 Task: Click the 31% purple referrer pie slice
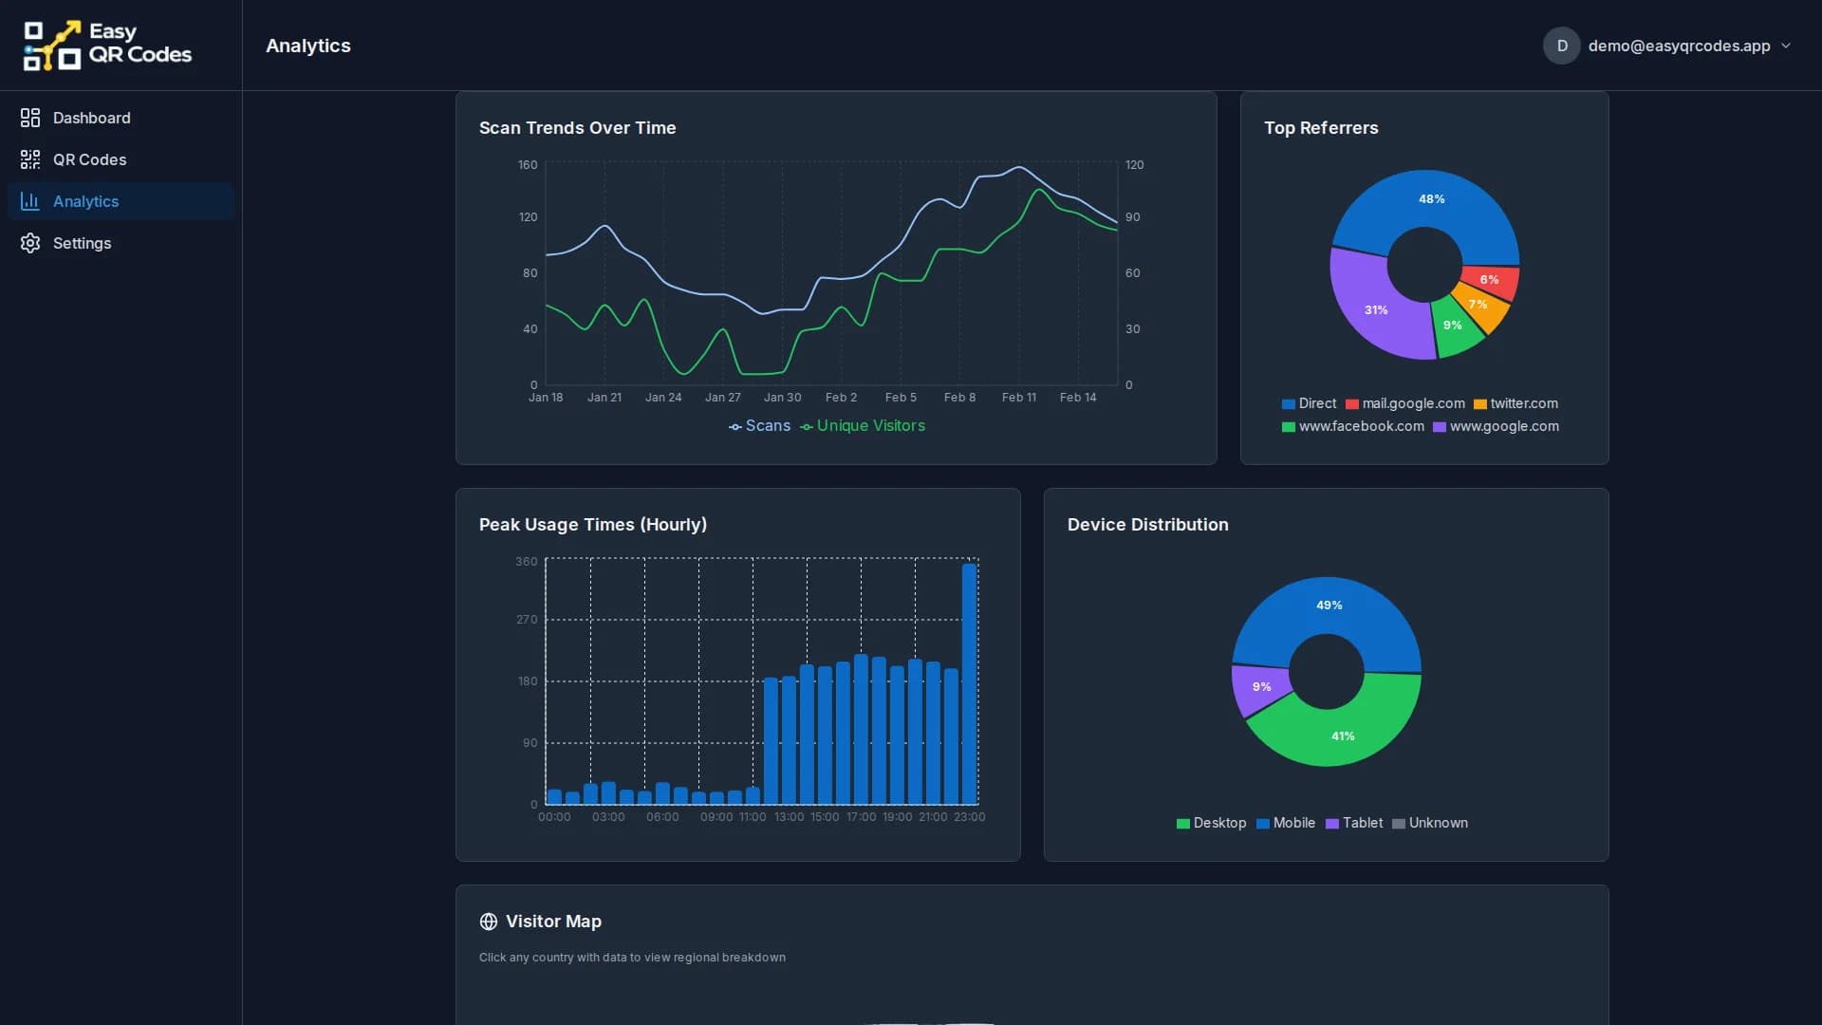coord(1376,309)
